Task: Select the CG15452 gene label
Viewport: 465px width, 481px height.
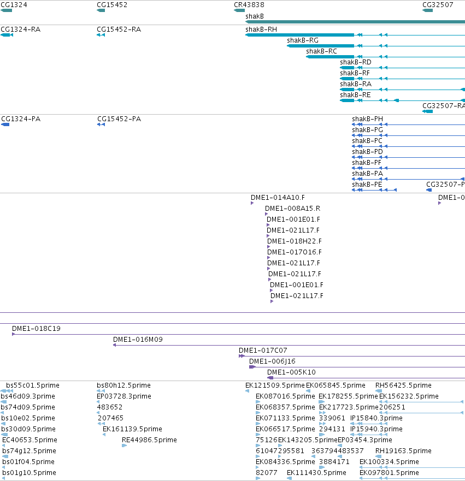Action: pos(112,5)
